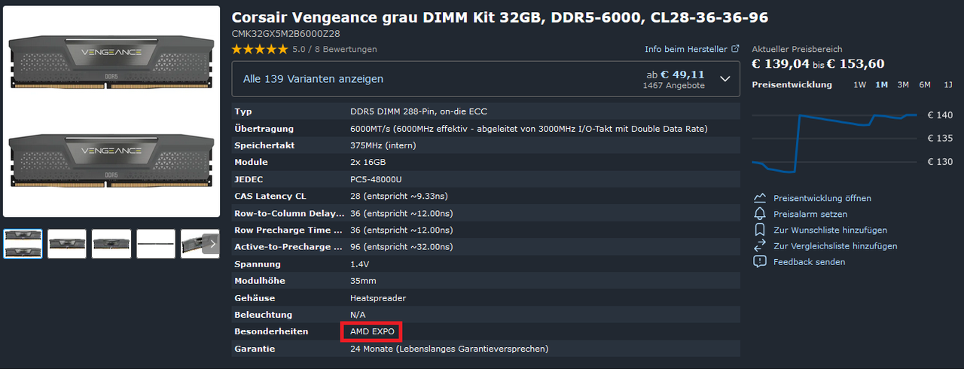Screen dimensions: 964x369
Task: Click Feedback senden
Action: 810,261
